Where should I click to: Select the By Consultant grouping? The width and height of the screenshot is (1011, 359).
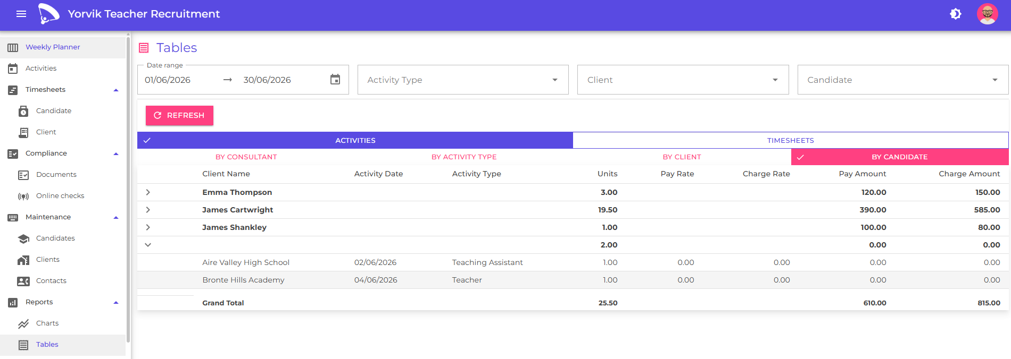246,157
